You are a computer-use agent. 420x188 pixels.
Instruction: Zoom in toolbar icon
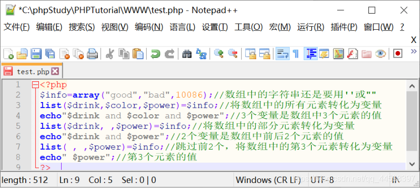click(218, 54)
